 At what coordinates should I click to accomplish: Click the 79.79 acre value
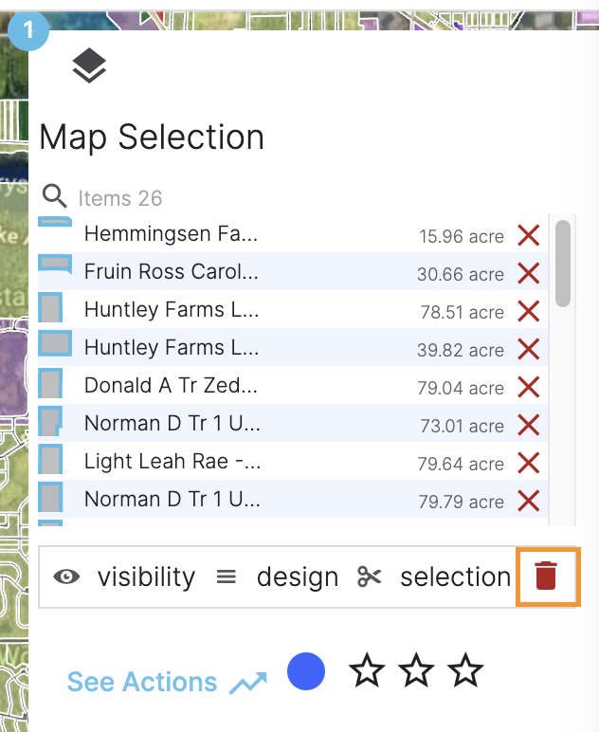point(461,502)
